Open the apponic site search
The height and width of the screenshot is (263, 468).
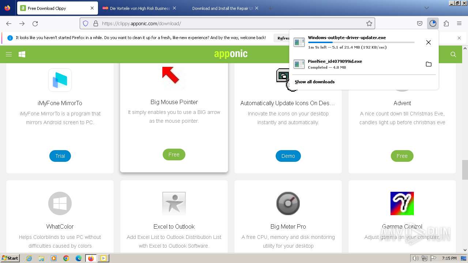(453, 54)
